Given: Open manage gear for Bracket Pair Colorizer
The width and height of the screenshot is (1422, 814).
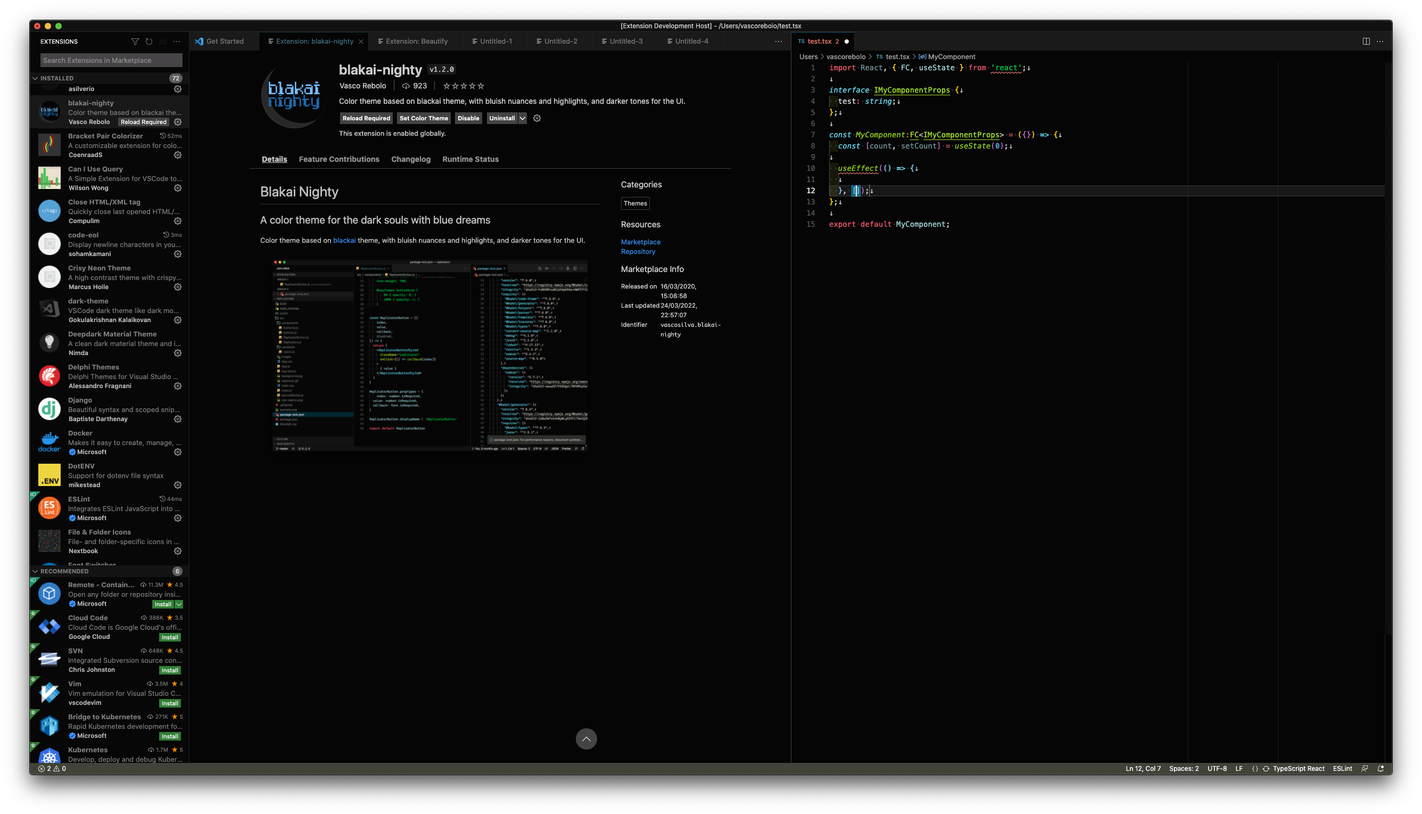Looking at the screenshot, I should (x=178, y=155).
